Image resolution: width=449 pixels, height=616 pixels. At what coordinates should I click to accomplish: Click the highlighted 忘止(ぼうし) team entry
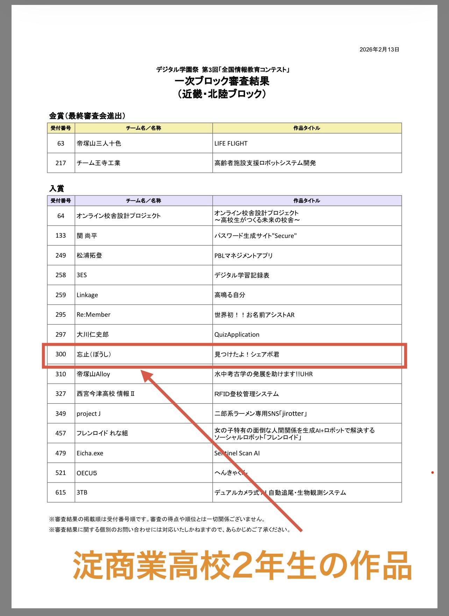point(94,354)
